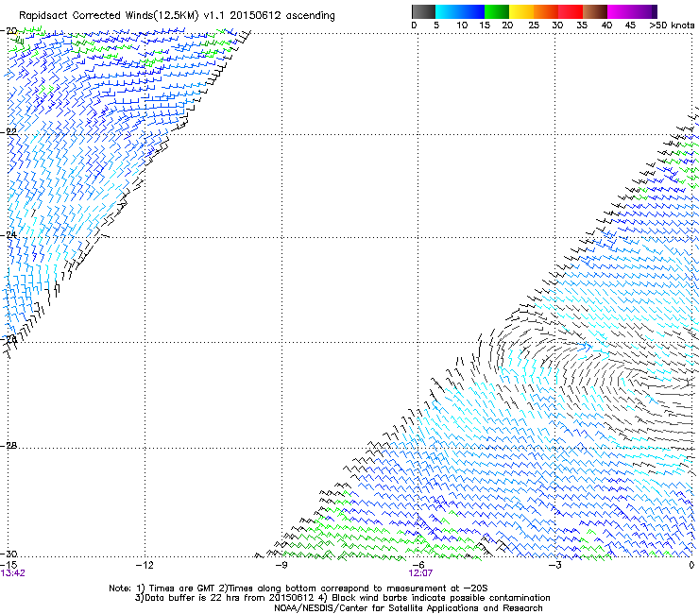Image resolution: width=699 pixels, height=614 pixels.
Task: Click the 'Black wind barbs indicate possible contamination' note
Action: click(x=441, y=598)
